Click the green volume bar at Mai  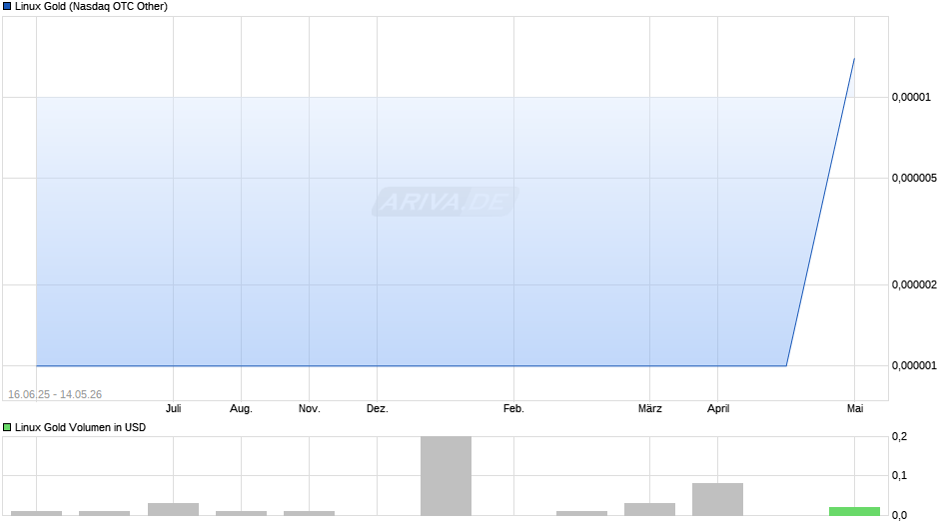coord(854,511)
